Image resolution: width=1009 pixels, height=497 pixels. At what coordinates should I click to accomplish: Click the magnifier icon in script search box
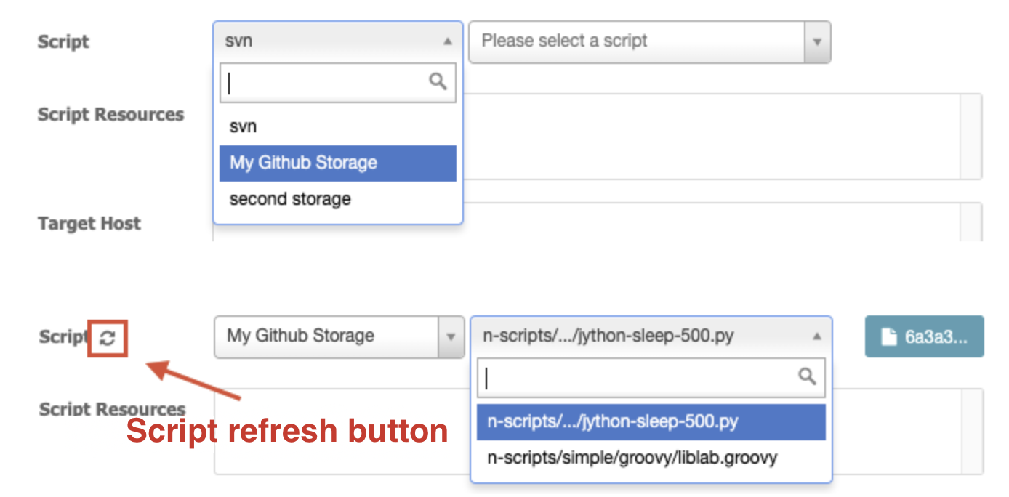(807, 376)
